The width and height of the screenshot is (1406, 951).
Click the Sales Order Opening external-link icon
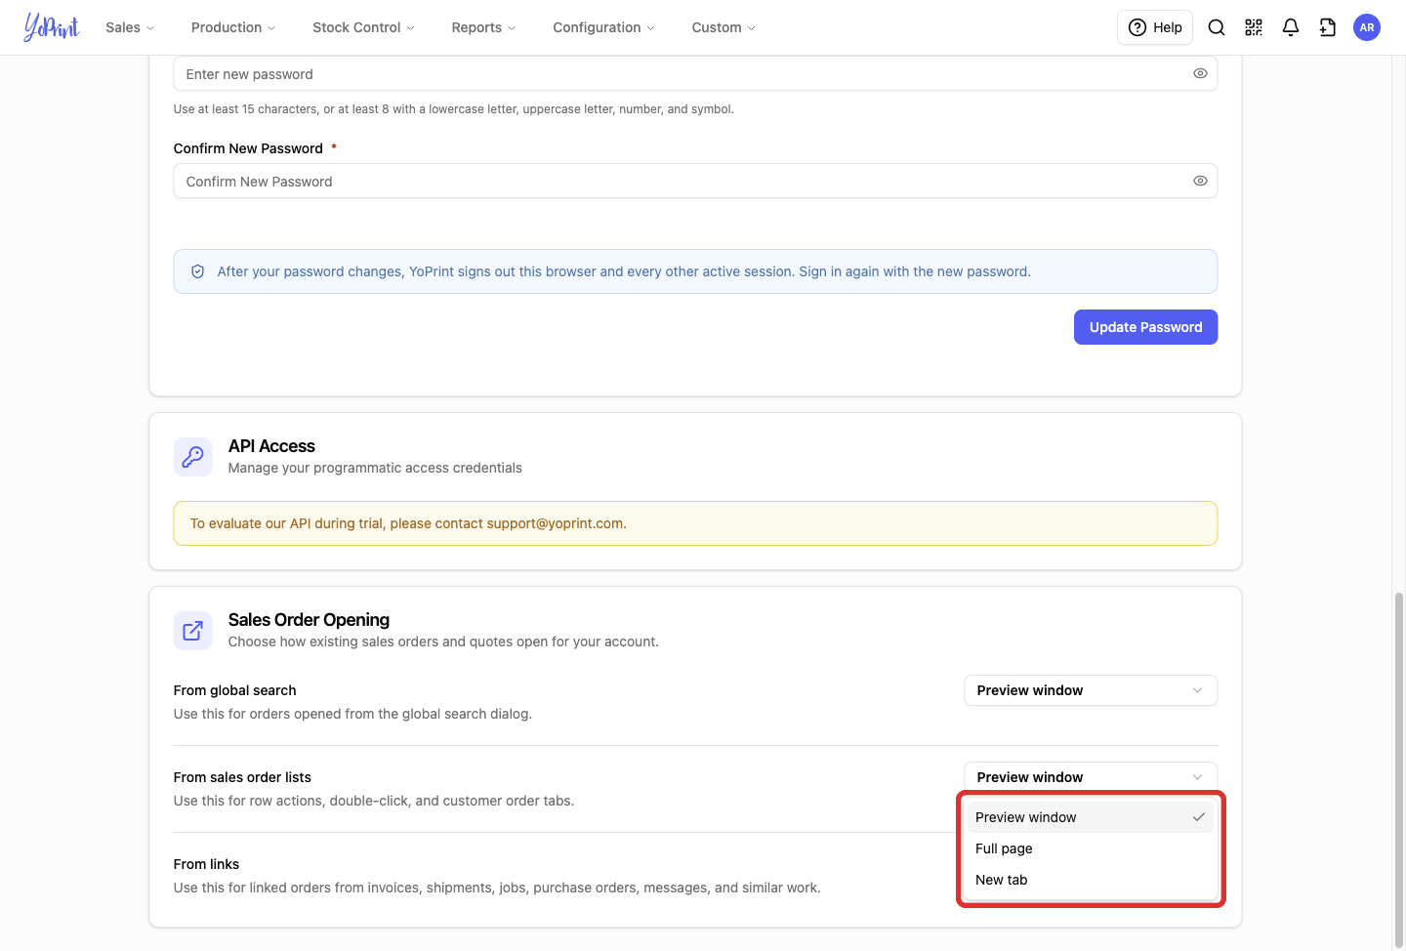193,631
